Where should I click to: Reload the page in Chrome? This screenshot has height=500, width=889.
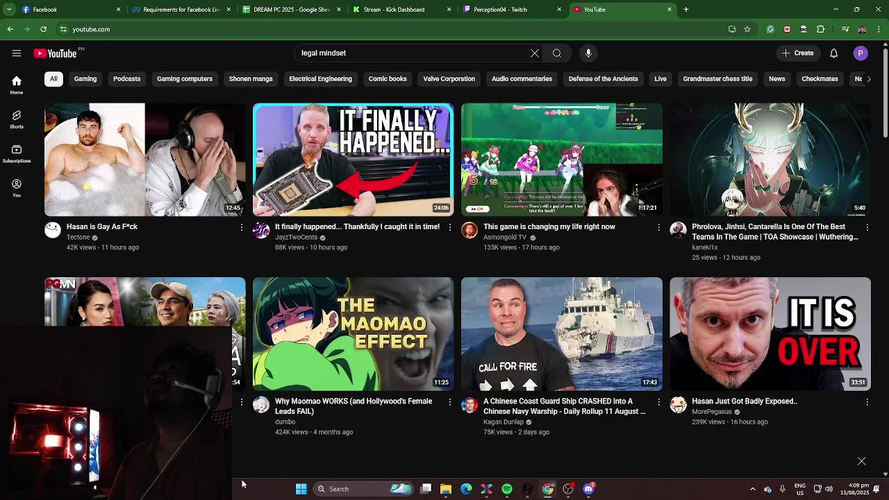pyautogui.click(x=43, y=29)
